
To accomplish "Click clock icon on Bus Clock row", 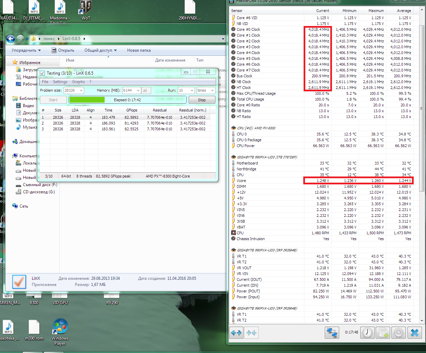I will (x=234, y=76).
